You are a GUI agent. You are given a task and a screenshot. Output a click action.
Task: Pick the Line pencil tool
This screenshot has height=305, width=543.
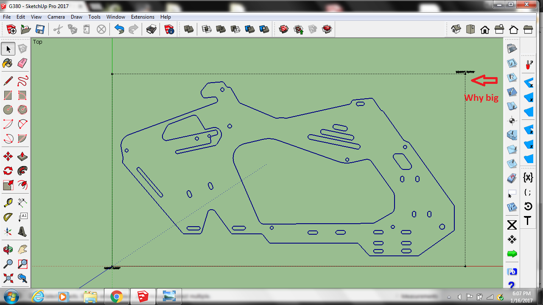[8, 80]
